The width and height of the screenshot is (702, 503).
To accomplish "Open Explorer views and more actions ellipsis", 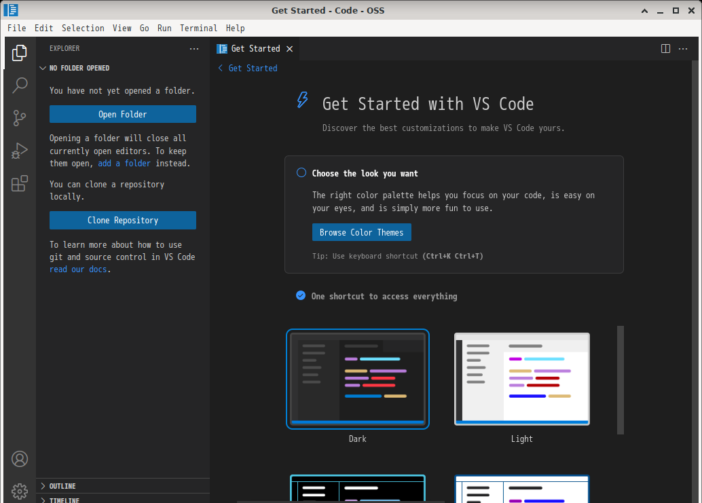I will (194, 49).
